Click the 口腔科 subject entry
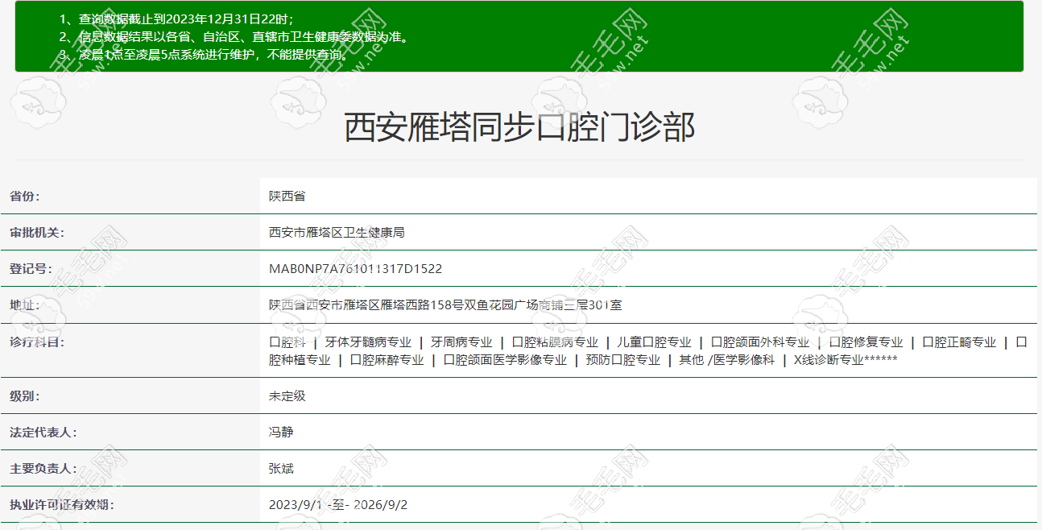Screen dimensions: 1042x530 [x=287, y=342]
